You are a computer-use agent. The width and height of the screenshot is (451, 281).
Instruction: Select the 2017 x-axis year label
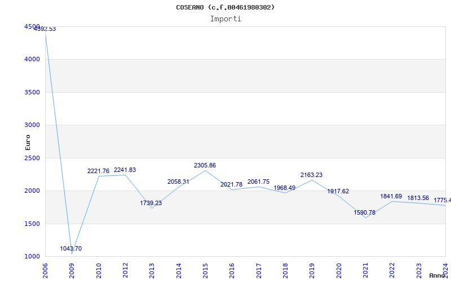coord(259,270)
